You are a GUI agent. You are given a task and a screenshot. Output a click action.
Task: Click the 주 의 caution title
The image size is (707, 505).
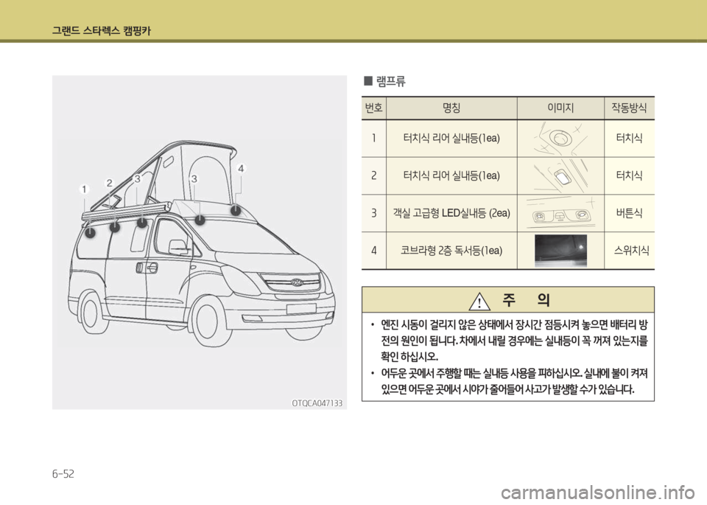tap(526, 300)
